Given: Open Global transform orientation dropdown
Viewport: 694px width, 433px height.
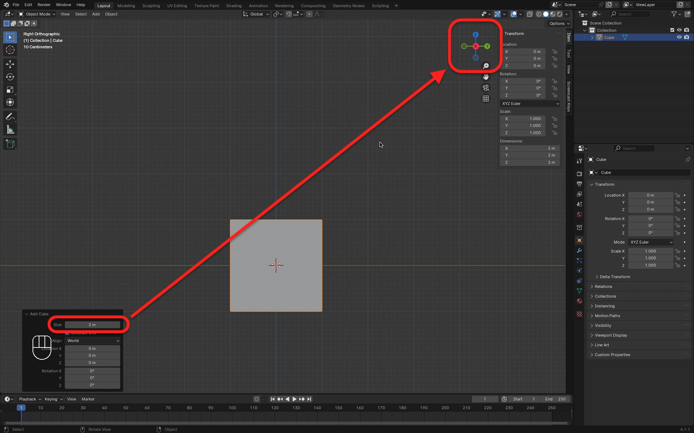Looking at the screenshot, I should 256,14.
